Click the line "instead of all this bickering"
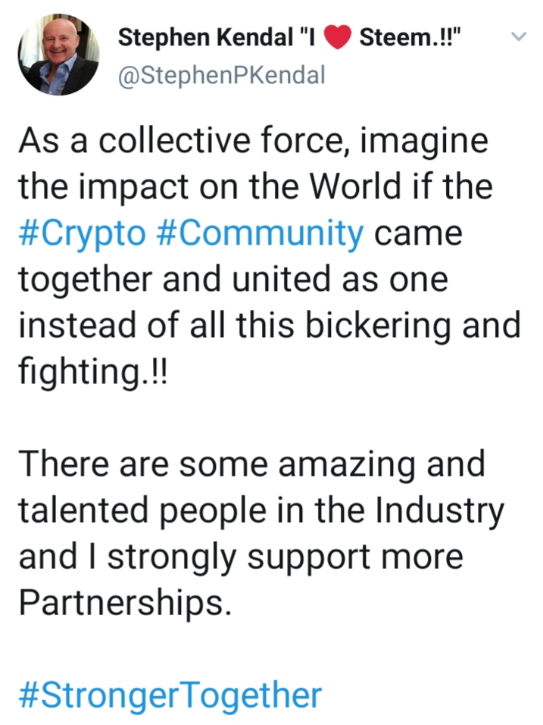This screenshot has height=725, width=543. [270, 326]
